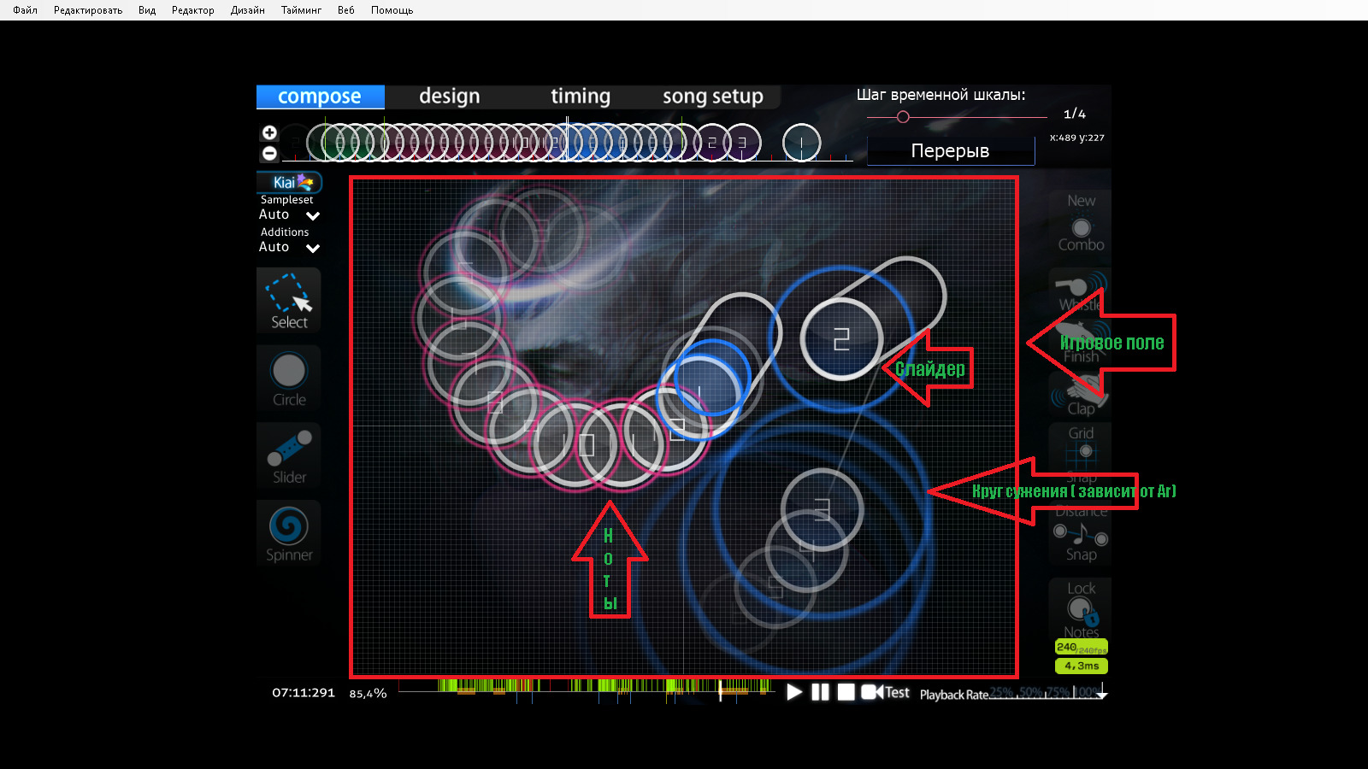Adjust the beat snap divisor slider
Screen dimensions: 1368x769
click(x=903, y=117)
